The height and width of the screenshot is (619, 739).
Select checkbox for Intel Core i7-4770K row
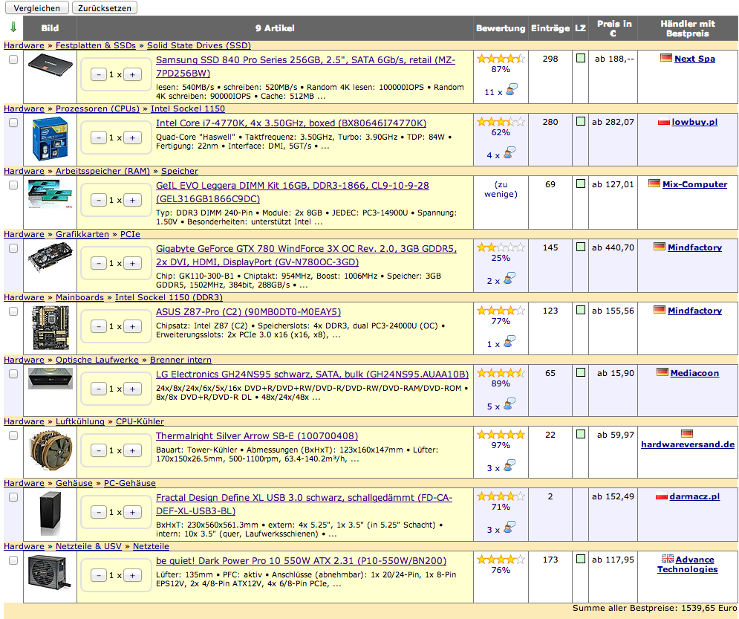(13, 123)
